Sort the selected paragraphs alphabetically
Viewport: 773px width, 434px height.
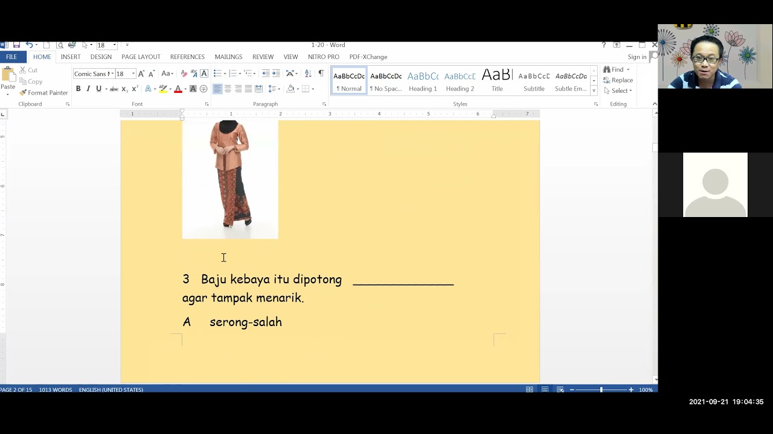click(308, 74)
